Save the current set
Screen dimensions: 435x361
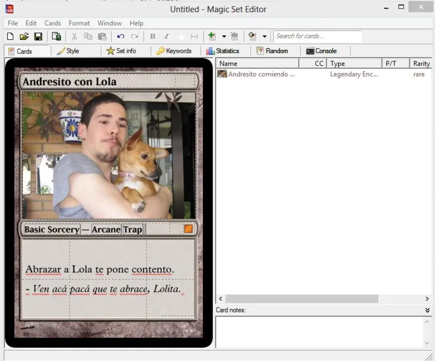pyautogui.click(x=38, y=37)
